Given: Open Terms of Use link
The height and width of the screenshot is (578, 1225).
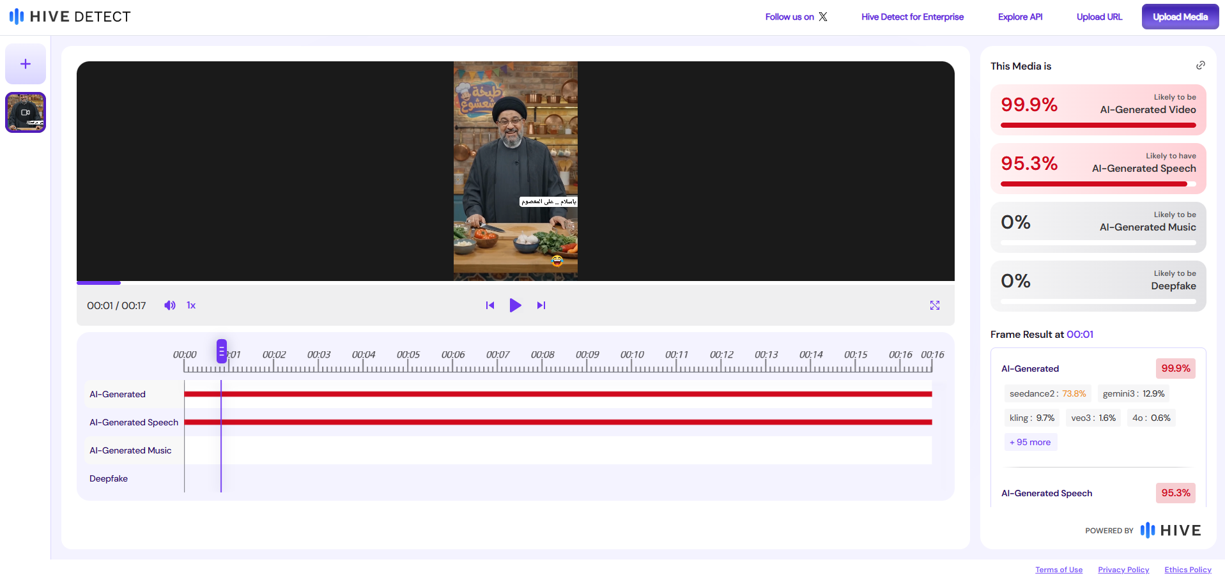Looking at the screenshot, I should [1059, 570].
